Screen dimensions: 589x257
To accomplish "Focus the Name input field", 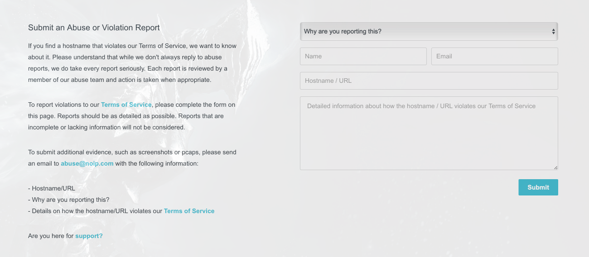I will (363, 57).
